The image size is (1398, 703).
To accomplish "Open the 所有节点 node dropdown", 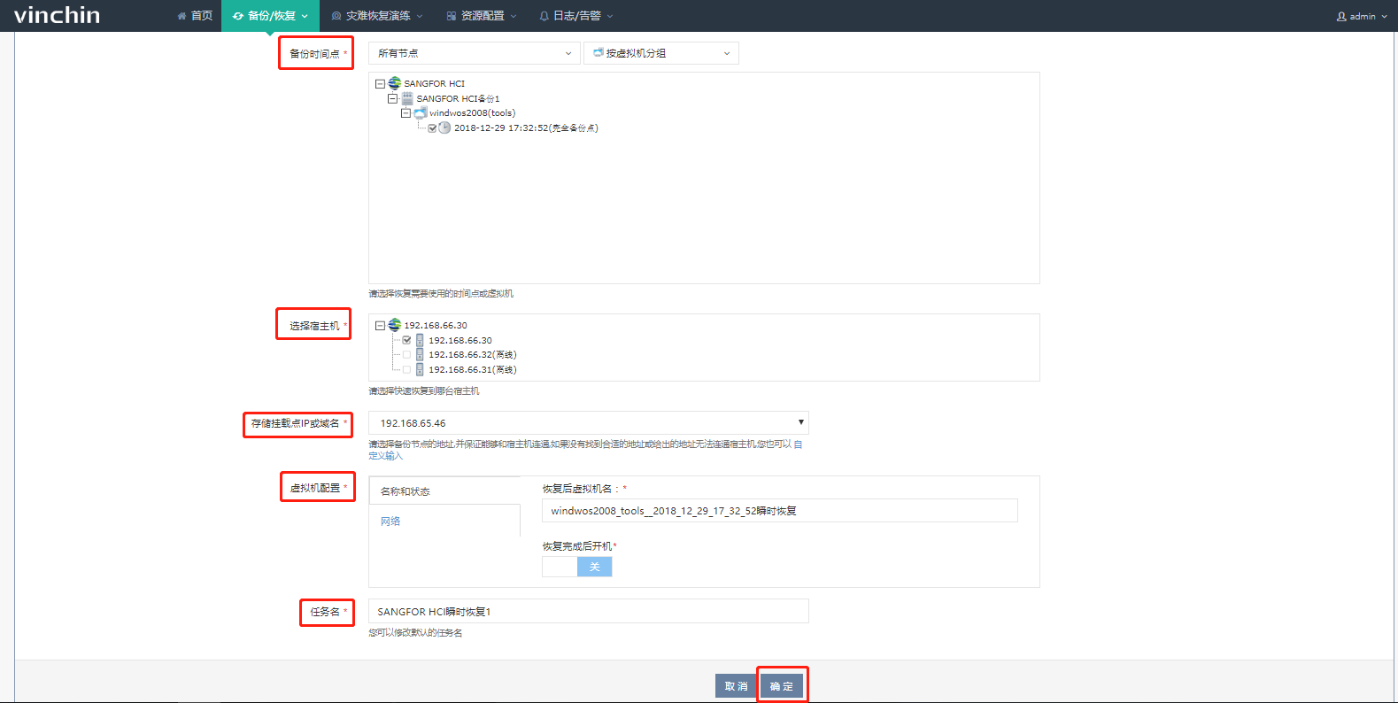I will coord(475,53).
